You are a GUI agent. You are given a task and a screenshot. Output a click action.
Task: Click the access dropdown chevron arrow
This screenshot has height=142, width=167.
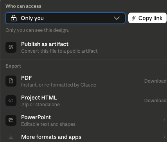pos(117,18)
